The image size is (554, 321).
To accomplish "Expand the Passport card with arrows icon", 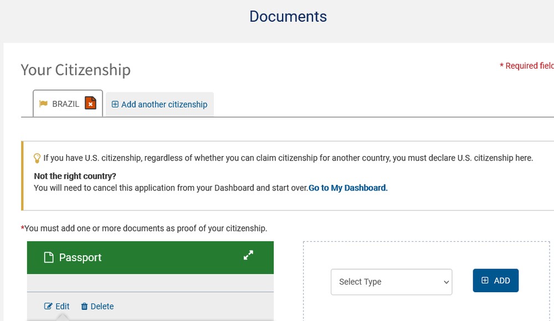I will pos(248,255).
